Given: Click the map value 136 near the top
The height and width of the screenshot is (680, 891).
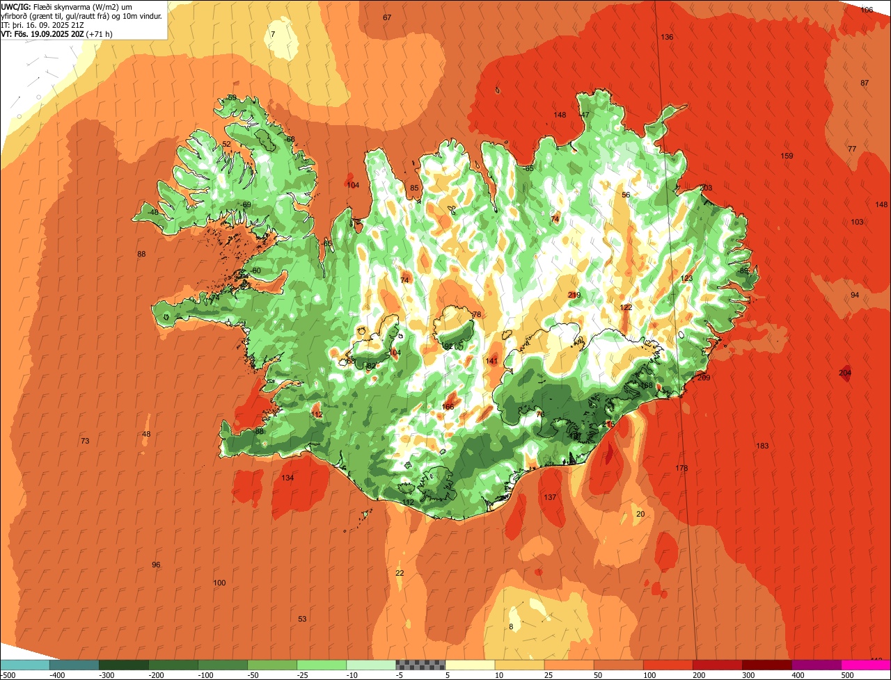Looking at the screenshot, I should tap(667, 37).
